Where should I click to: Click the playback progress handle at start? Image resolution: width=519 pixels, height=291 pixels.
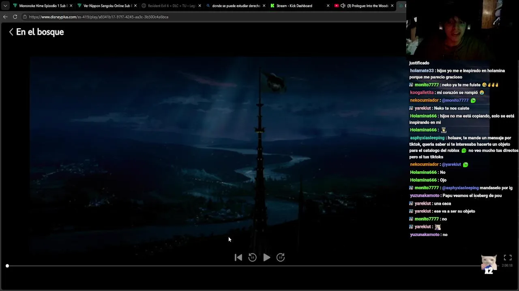click(7, 266)
